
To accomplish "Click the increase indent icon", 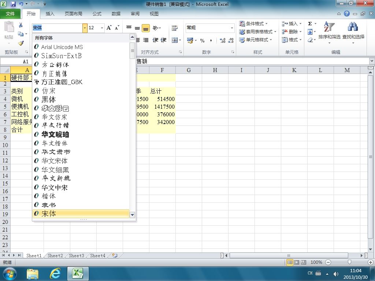I will (164, 40).
